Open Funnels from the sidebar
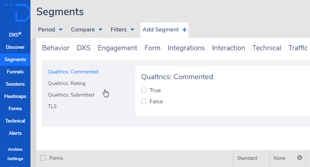This screenshot has width=310, height=167. coord(15,72)
